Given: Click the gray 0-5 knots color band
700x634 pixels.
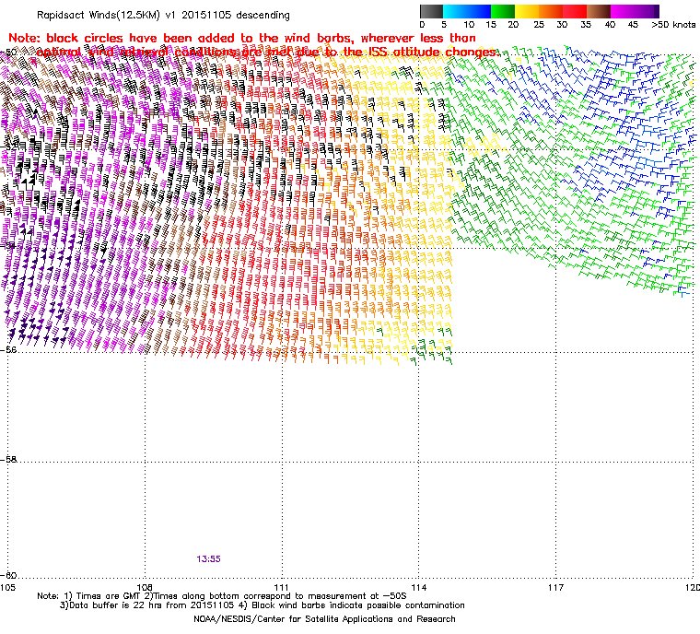Looking at the screenshot, I should 431,11.
